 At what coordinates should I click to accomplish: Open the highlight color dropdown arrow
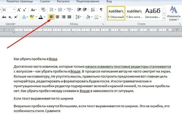[x=36, y=17]
